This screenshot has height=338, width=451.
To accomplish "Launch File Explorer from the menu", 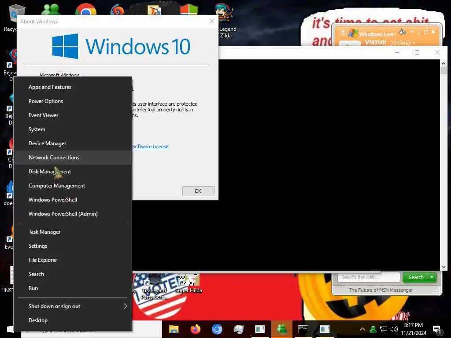I will tap(73, 260).
